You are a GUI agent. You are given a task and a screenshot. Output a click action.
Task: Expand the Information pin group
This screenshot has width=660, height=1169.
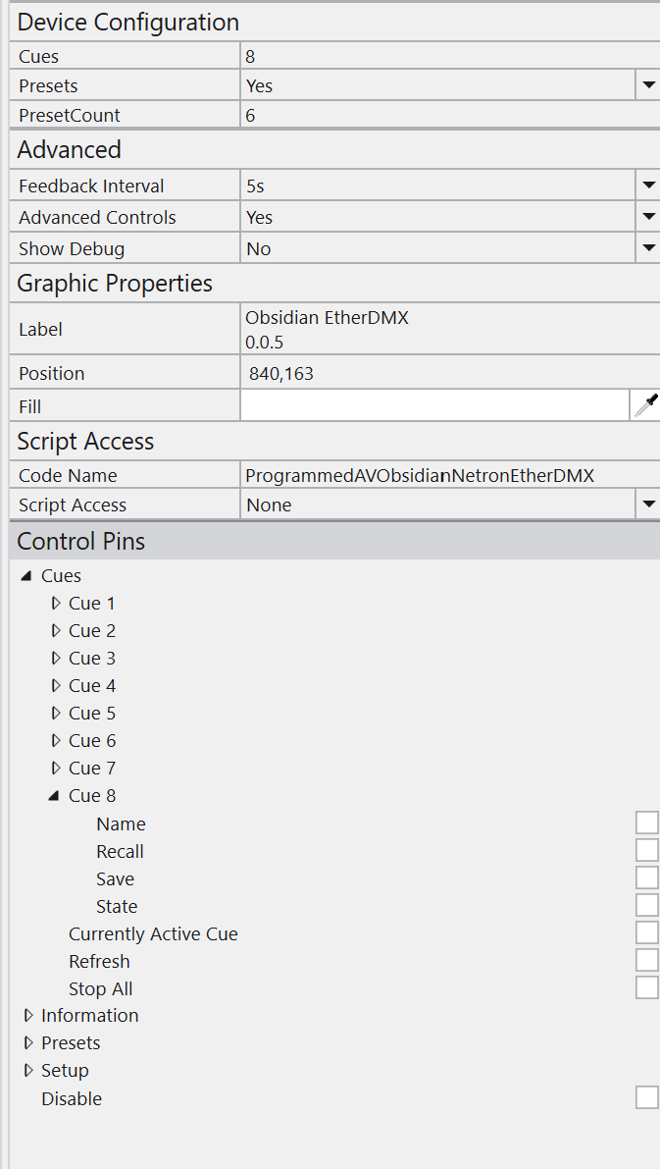[x=28, y=1016]
